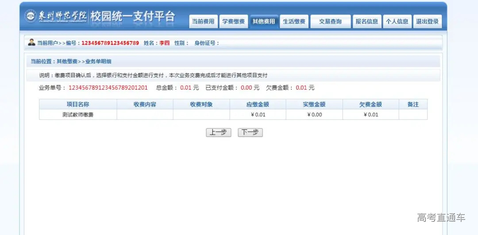Select order number 12345678912345678920​1201
478x235 pixels.
(108, 88)
